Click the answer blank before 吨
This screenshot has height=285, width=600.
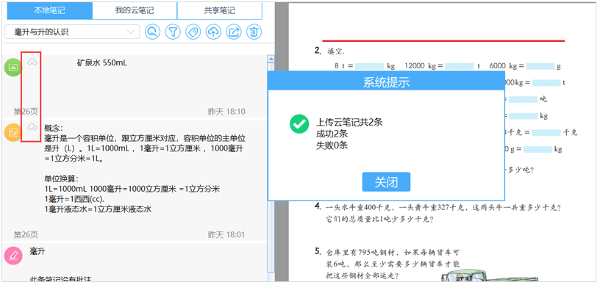[523, 99]
